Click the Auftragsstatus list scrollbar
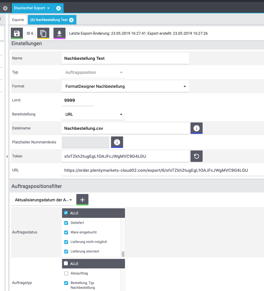 pyautogui.click(x=123, y=253)
